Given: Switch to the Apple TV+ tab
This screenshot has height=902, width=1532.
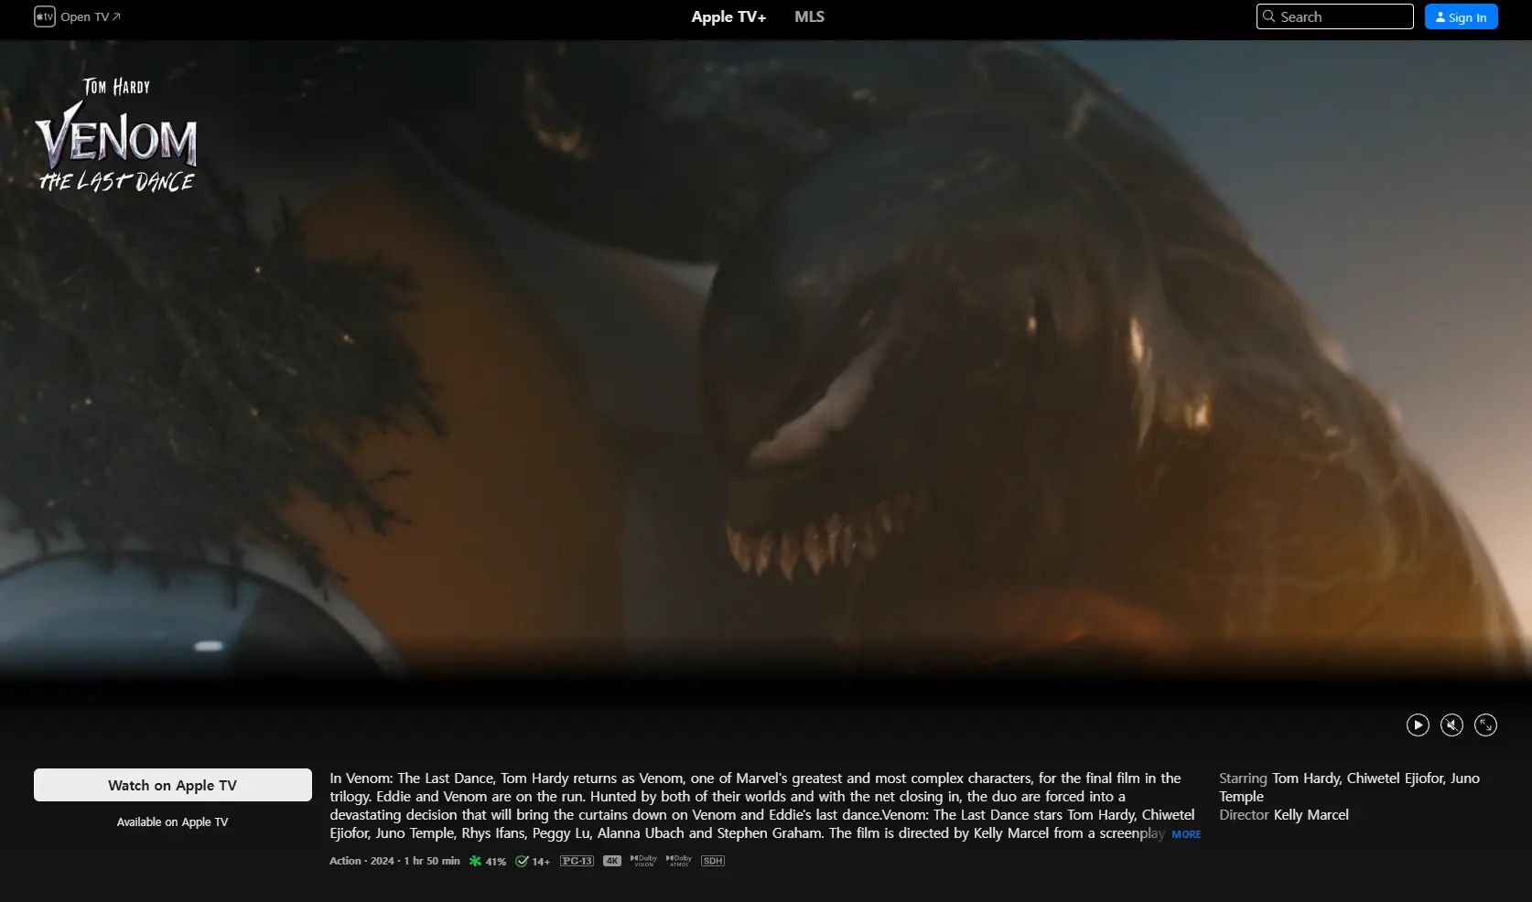Looking at the screenshot, I should click(x=728, y=16).
